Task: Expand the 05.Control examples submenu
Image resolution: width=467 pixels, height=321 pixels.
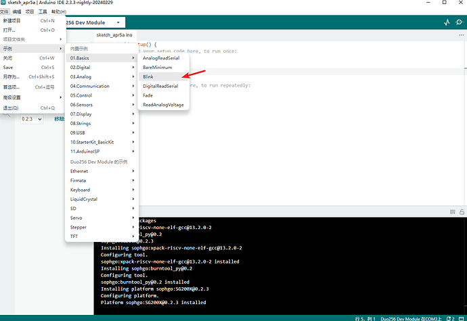Action: click(102, 95)
